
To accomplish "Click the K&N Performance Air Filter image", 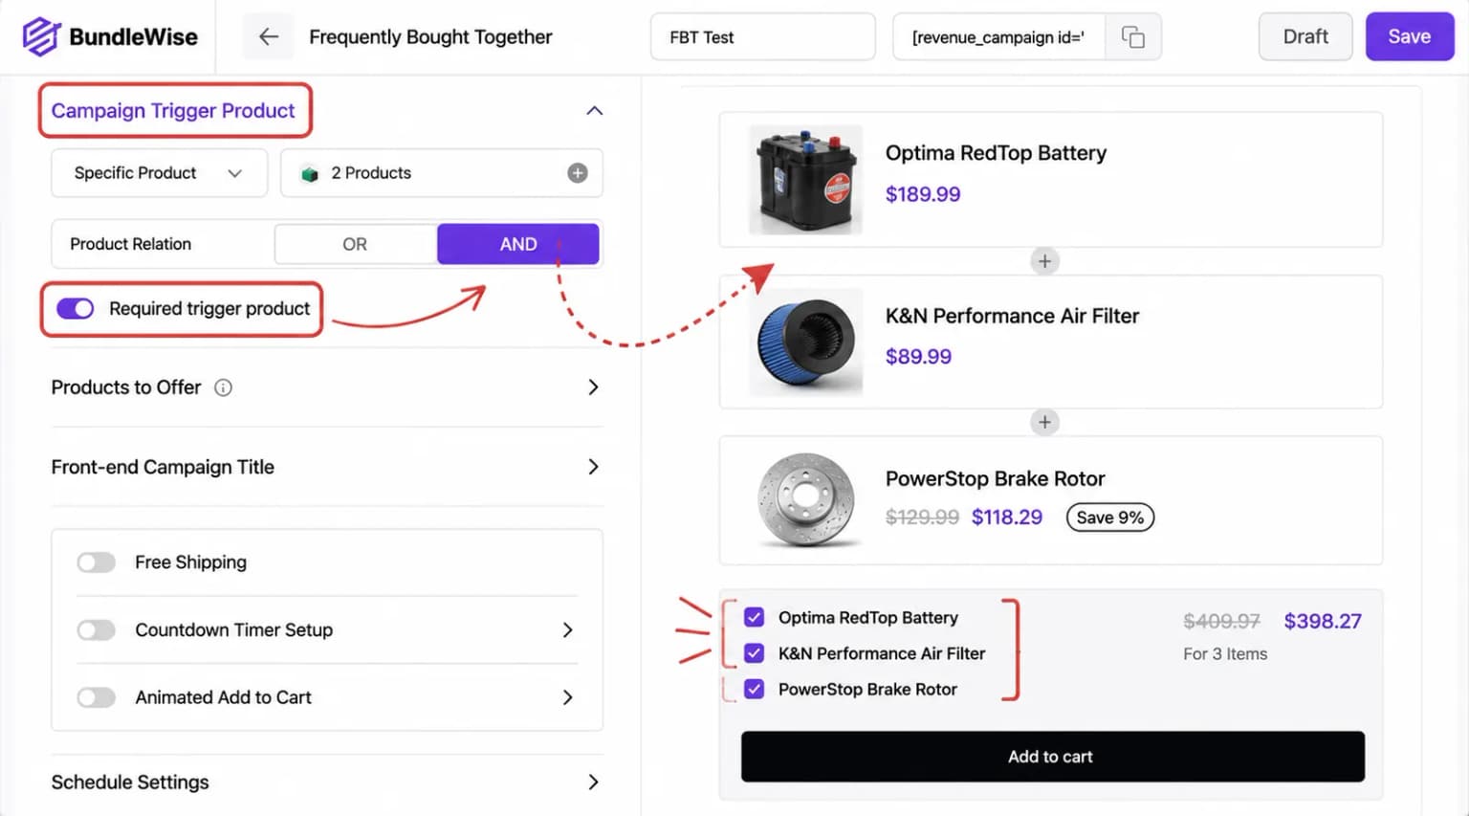I will point(806,342).
